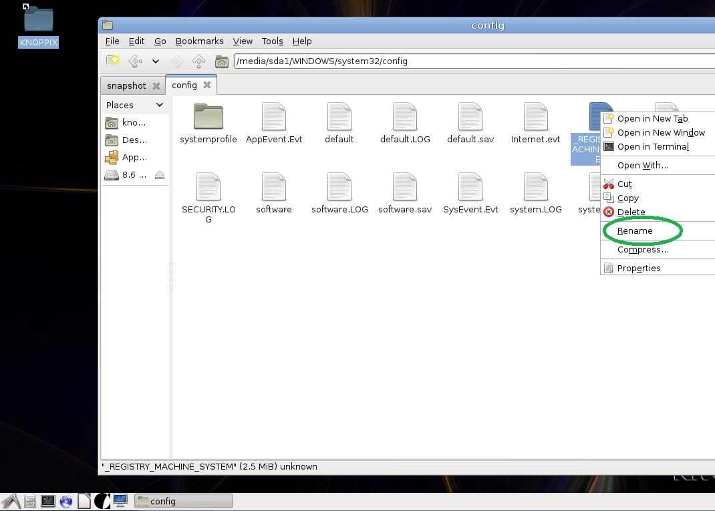Screen dimensions: 715x511
Task: Open the back history dropdown arrow
Action: click(x=156, y=61)
